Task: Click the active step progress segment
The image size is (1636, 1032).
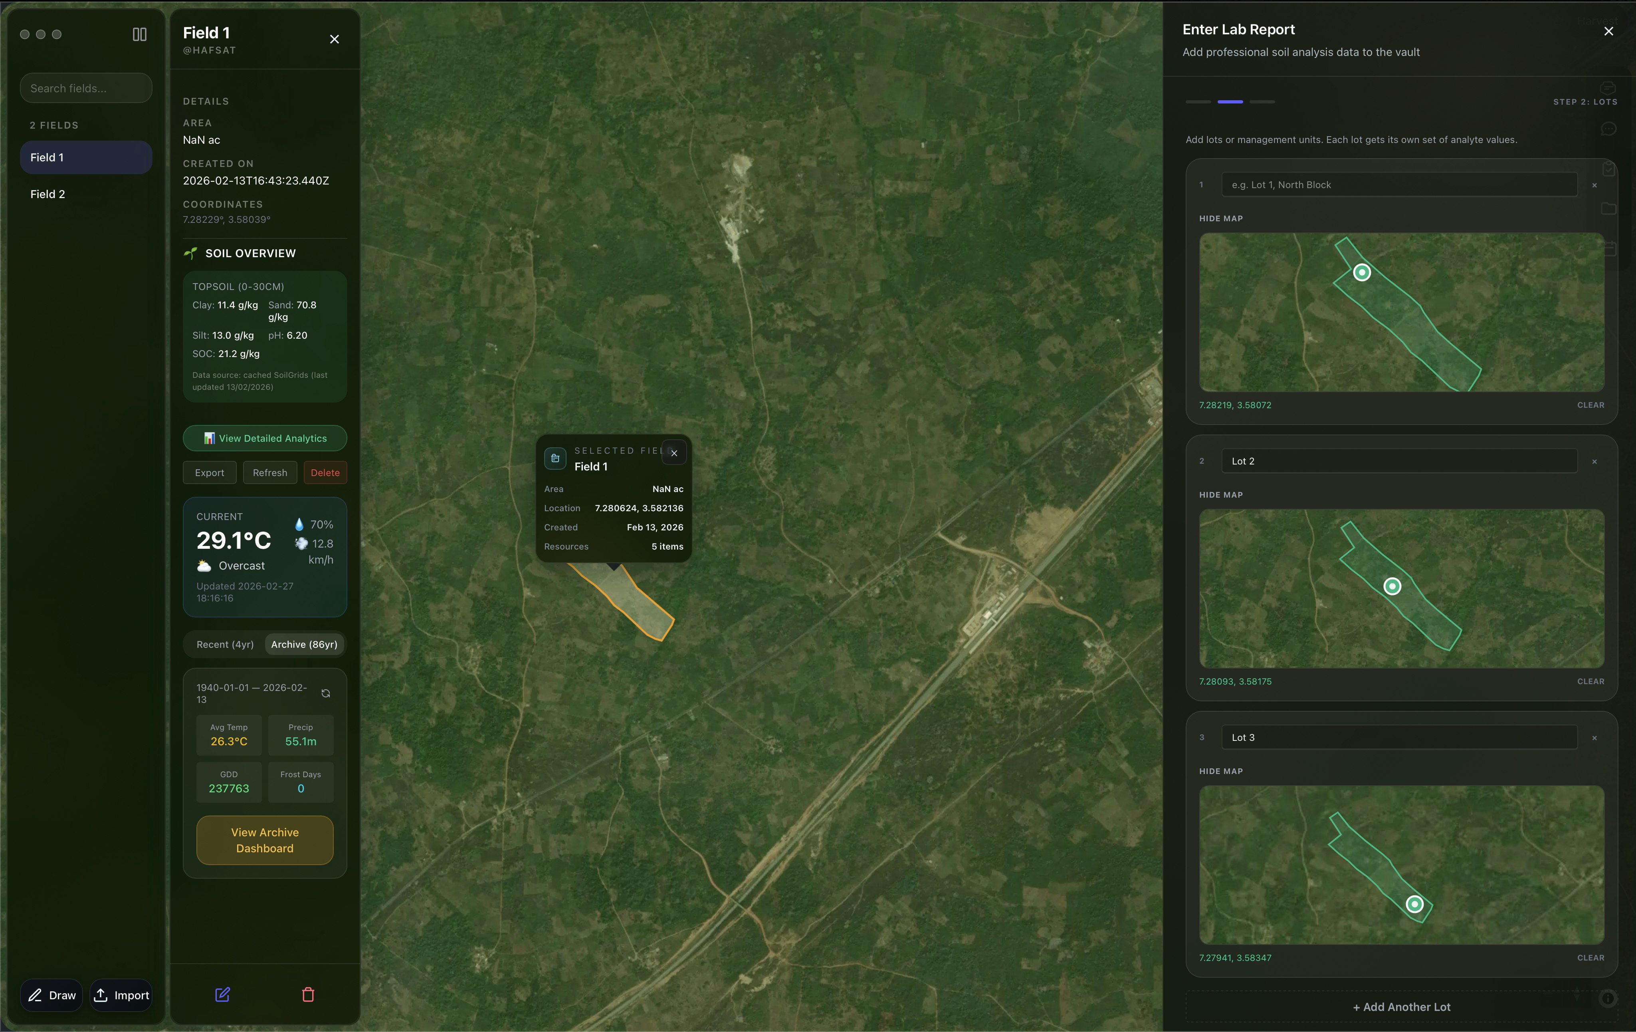Action: pos(1230,101)
